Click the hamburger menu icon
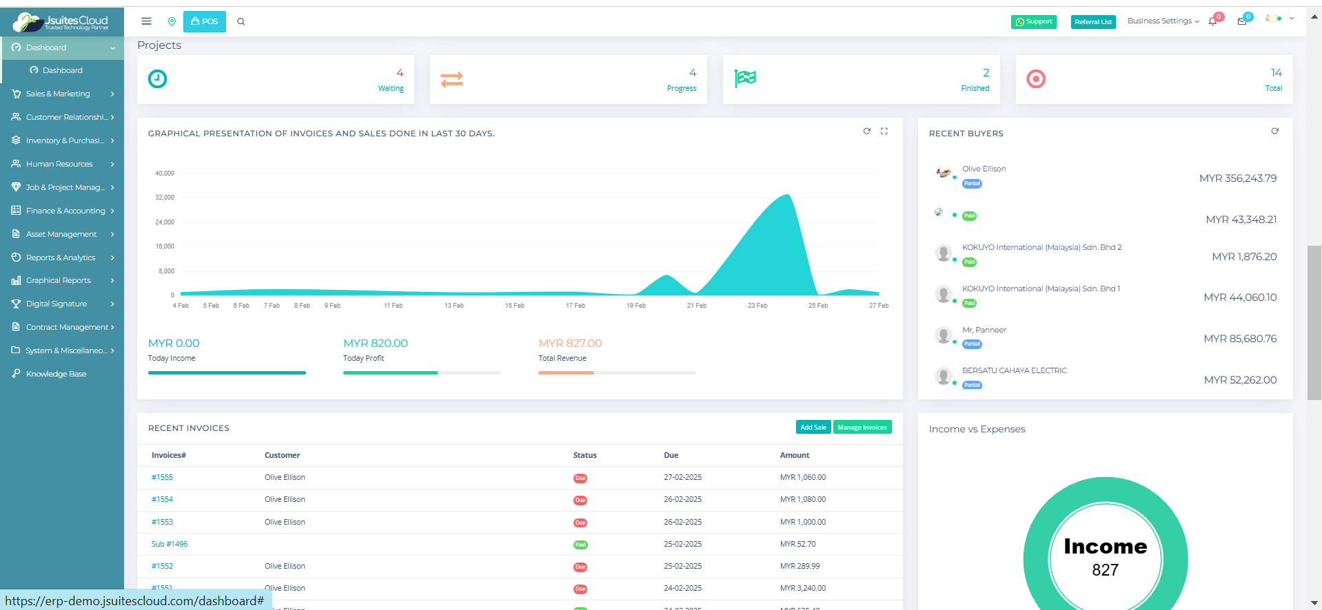 [146, 21]
